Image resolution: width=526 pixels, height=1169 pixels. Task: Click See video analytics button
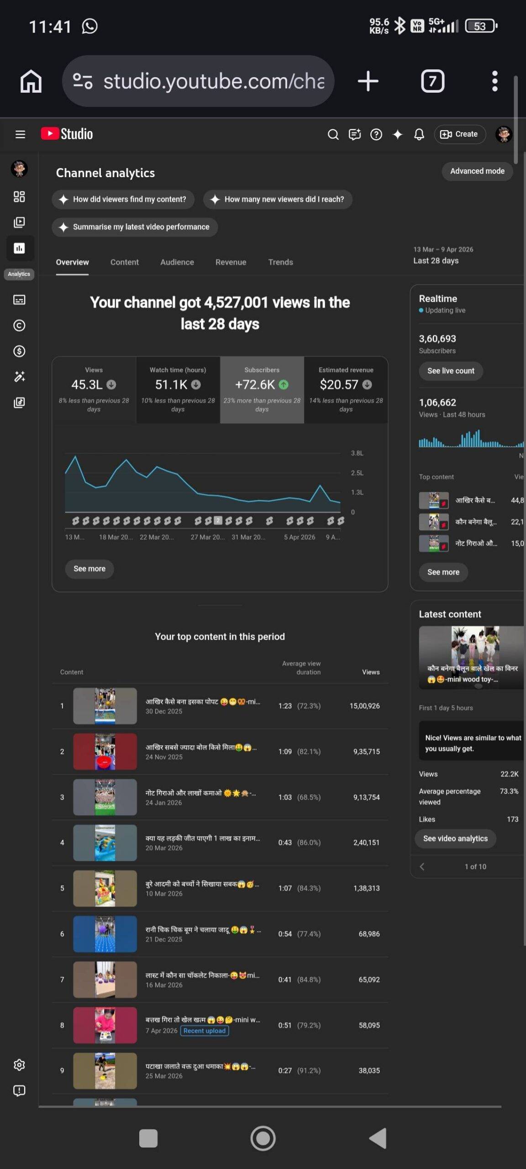[x=455, y=838]
